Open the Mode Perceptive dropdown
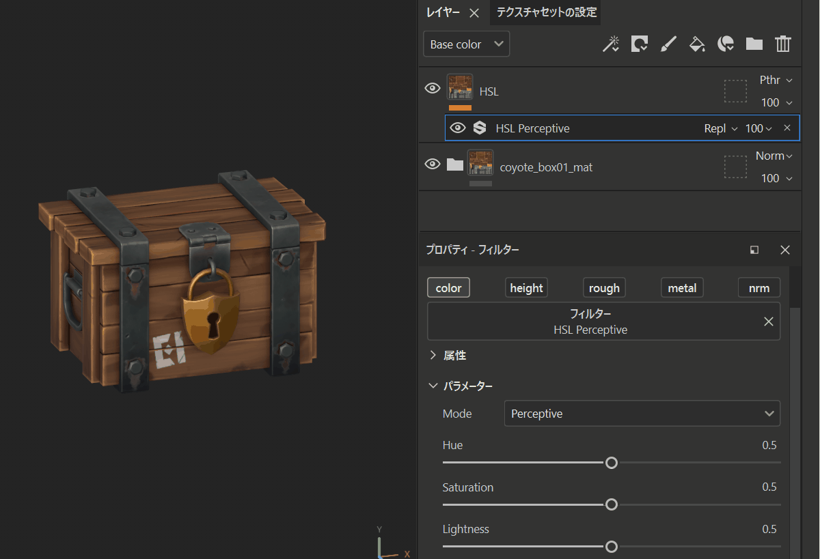 tap(642, 414)
